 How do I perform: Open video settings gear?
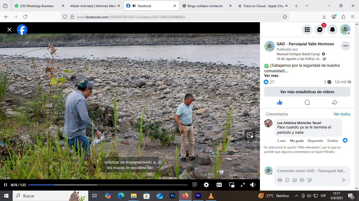point(206,185)
